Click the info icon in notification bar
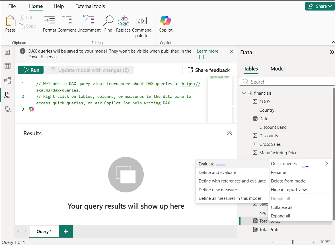Viewport: 335px width, 245px height. pos(23,51)
